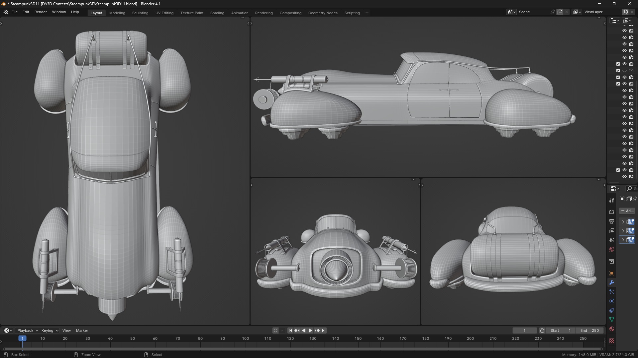This screenshot has height=358, width=638.
Task: Open the Output properties tab
Action: pos(611,221)
